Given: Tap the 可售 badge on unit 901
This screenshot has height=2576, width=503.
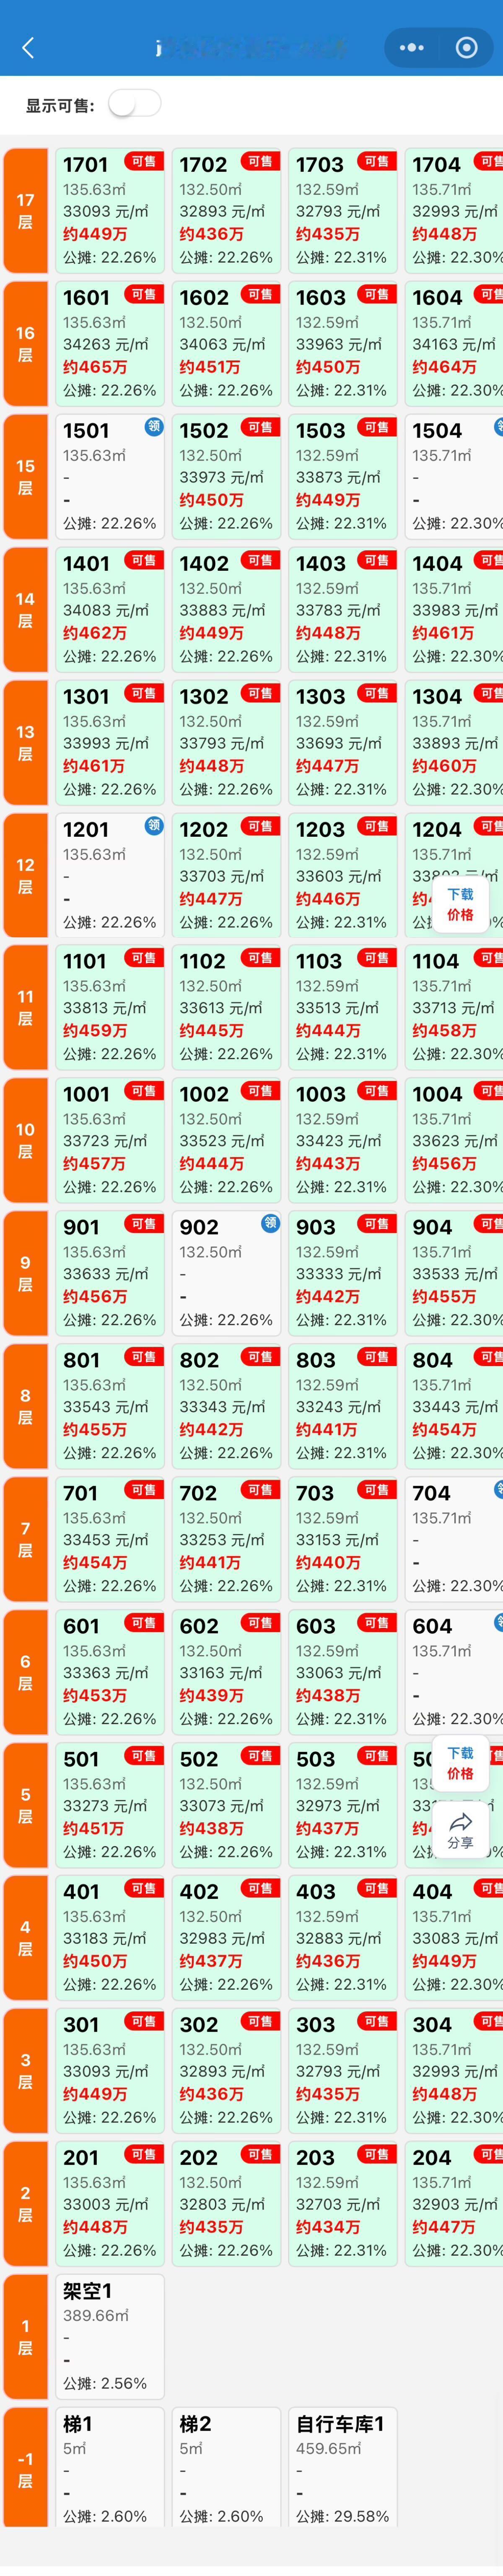Looking at the screenshot, I should click(144, 1224).
